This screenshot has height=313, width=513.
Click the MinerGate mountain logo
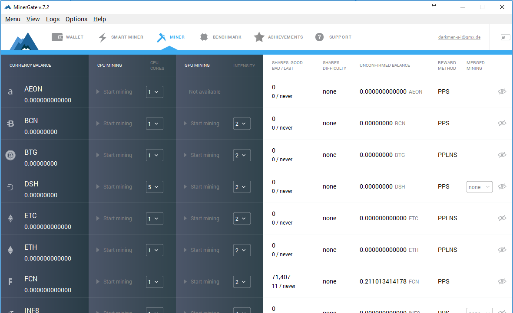[x=24, y=42]
